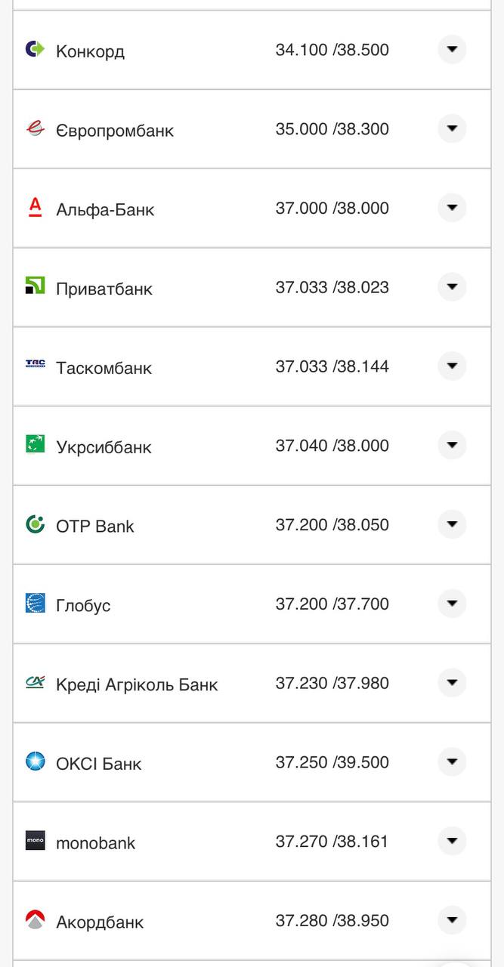Click the Європромбанк logo icon

(35, 129)
